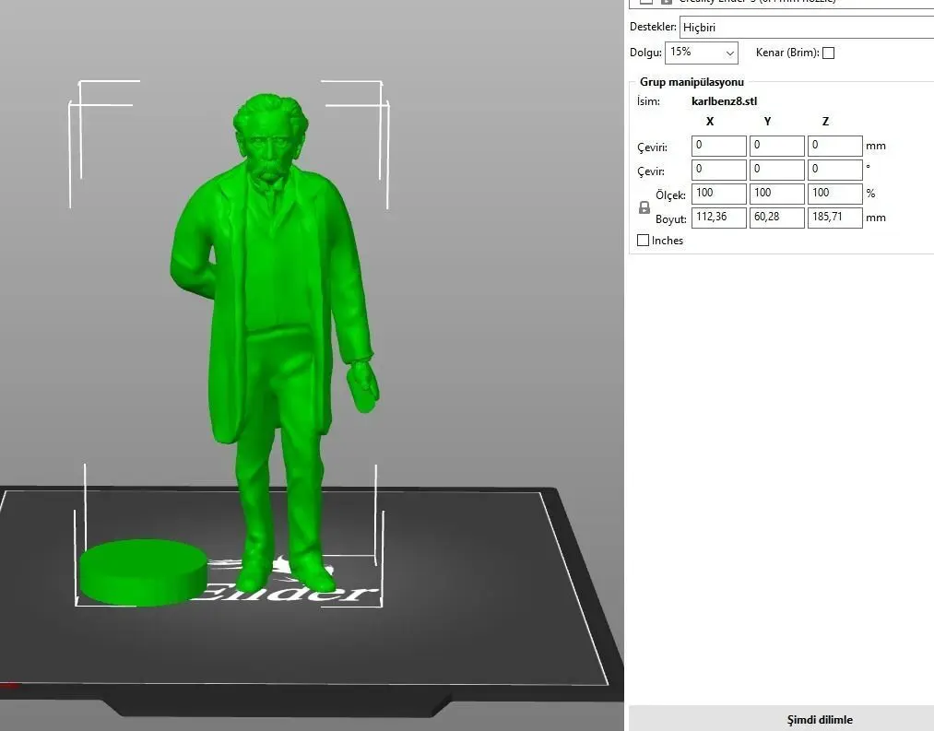Click the Çeviri Z input field
Image resolution: width=934 pixels, height=731 pixels.
click(x=834, y=146)
